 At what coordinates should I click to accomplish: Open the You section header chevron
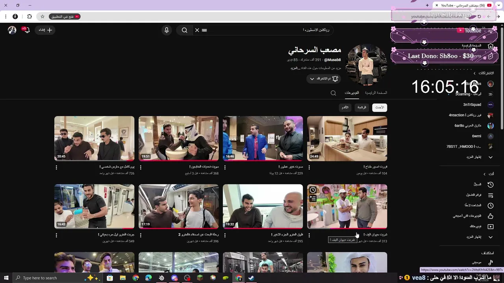click(485, 174)
